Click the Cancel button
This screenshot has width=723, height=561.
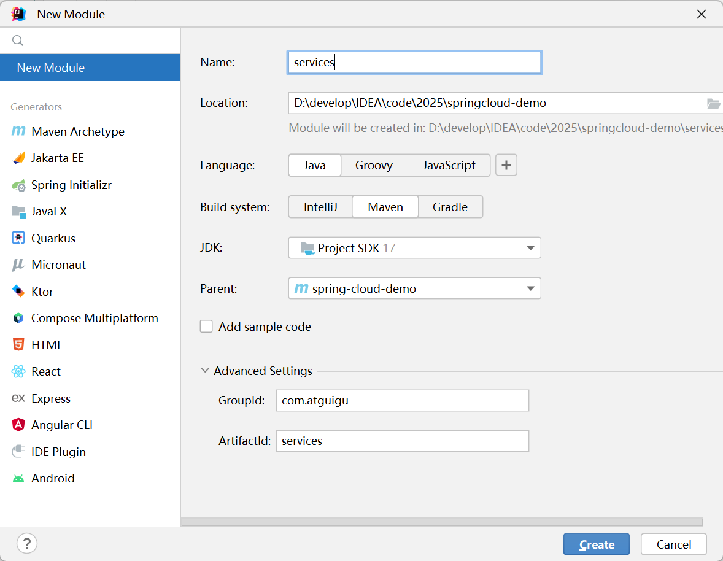(x=674, y=544)
